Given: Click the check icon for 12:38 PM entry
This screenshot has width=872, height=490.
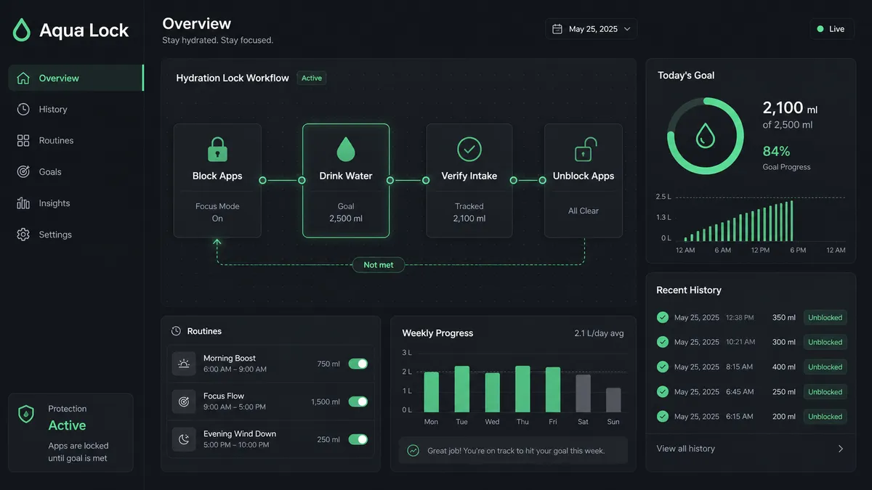Looking at the screenshot, I should (663, 317).
